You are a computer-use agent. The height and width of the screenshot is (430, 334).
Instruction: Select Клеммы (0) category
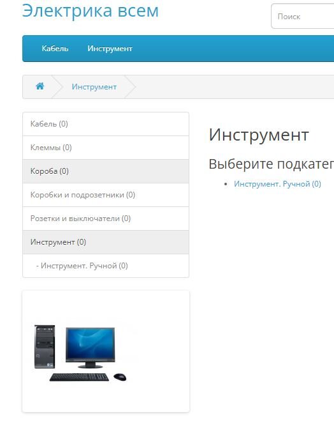click(106, 148)
